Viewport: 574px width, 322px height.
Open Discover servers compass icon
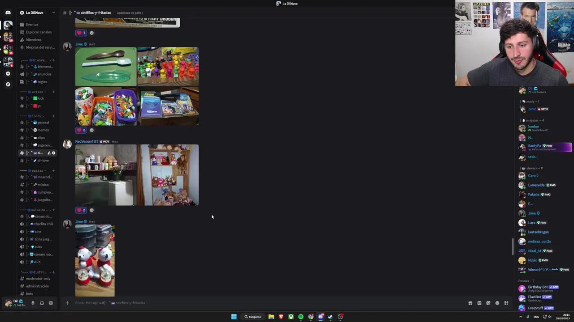point(8,84)
